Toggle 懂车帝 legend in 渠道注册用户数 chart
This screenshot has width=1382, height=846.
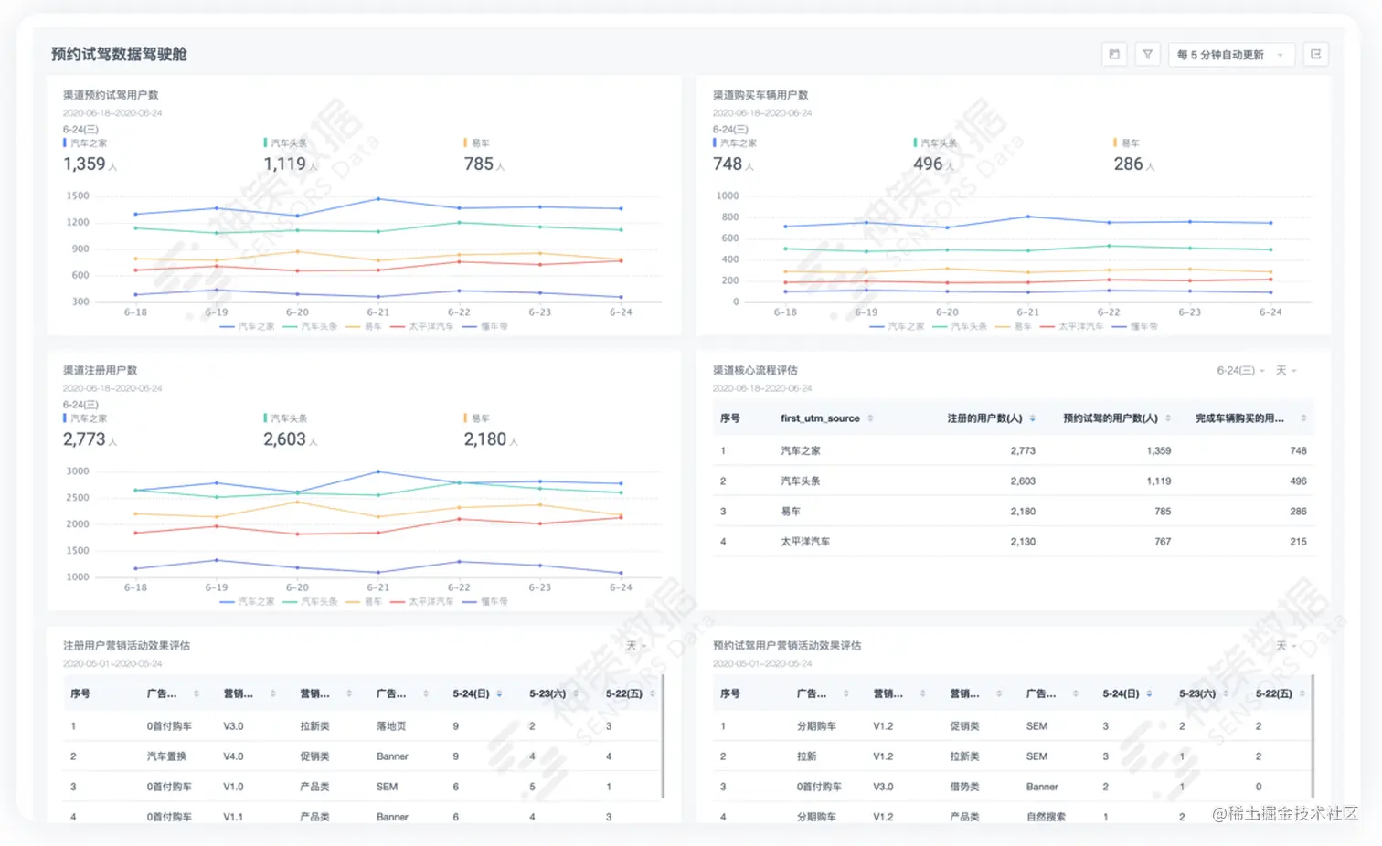485,602
